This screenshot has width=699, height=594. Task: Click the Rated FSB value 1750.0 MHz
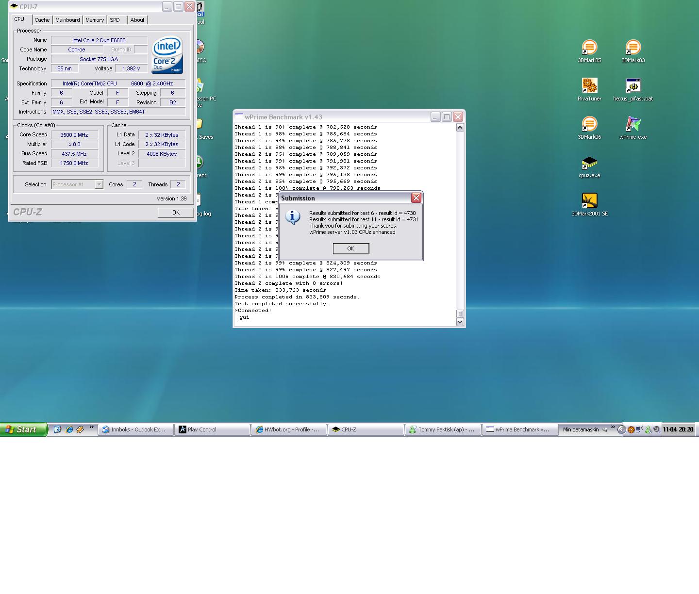pos(74,163)
